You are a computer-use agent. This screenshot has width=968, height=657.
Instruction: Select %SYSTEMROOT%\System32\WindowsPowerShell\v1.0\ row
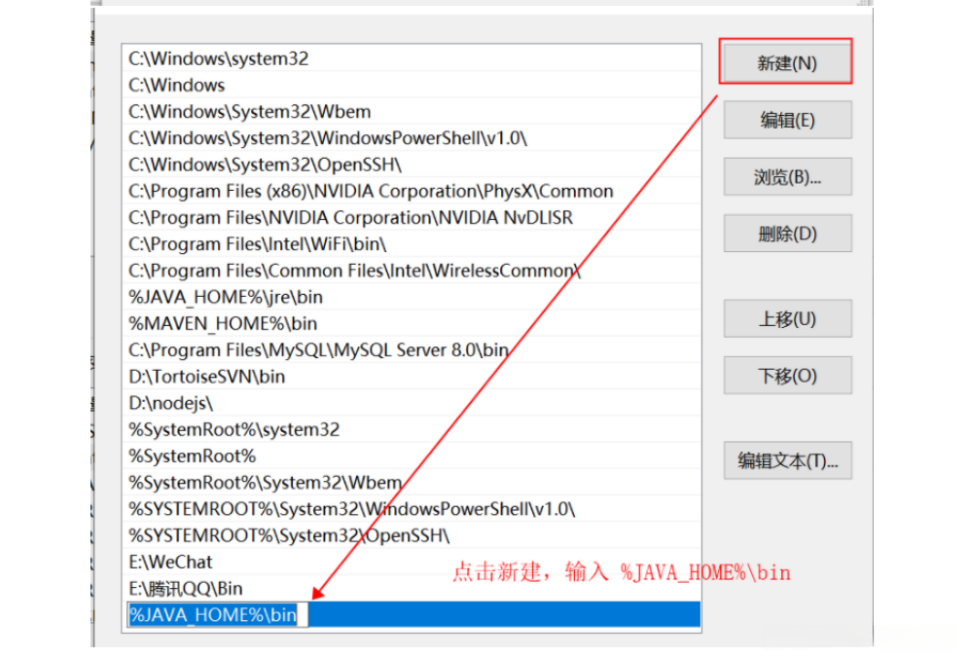pos(412,509)
